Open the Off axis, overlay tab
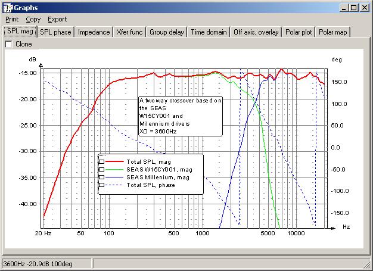Viewport: 373px width, 271px height. pyautogui.click(x=256, y=32)
